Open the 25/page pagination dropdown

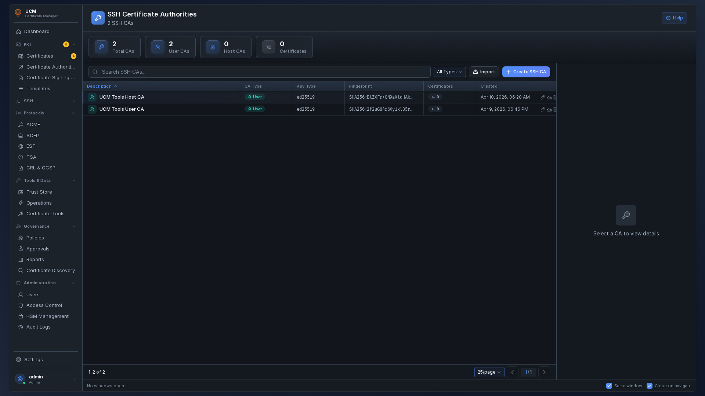click(489, 372)
